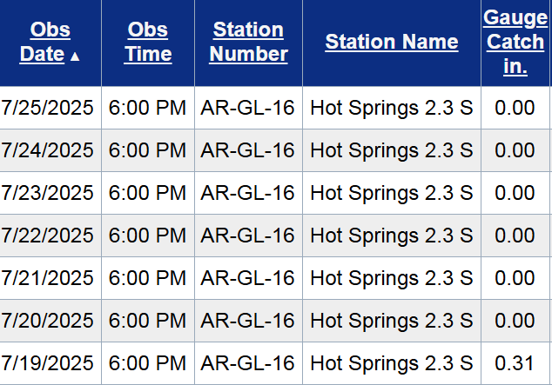Click the 7/20/2025 date cell
552x385 pixels.
(48, 320)
